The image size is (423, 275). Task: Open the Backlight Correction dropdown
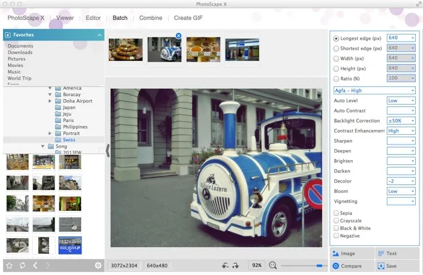(401, 121)
